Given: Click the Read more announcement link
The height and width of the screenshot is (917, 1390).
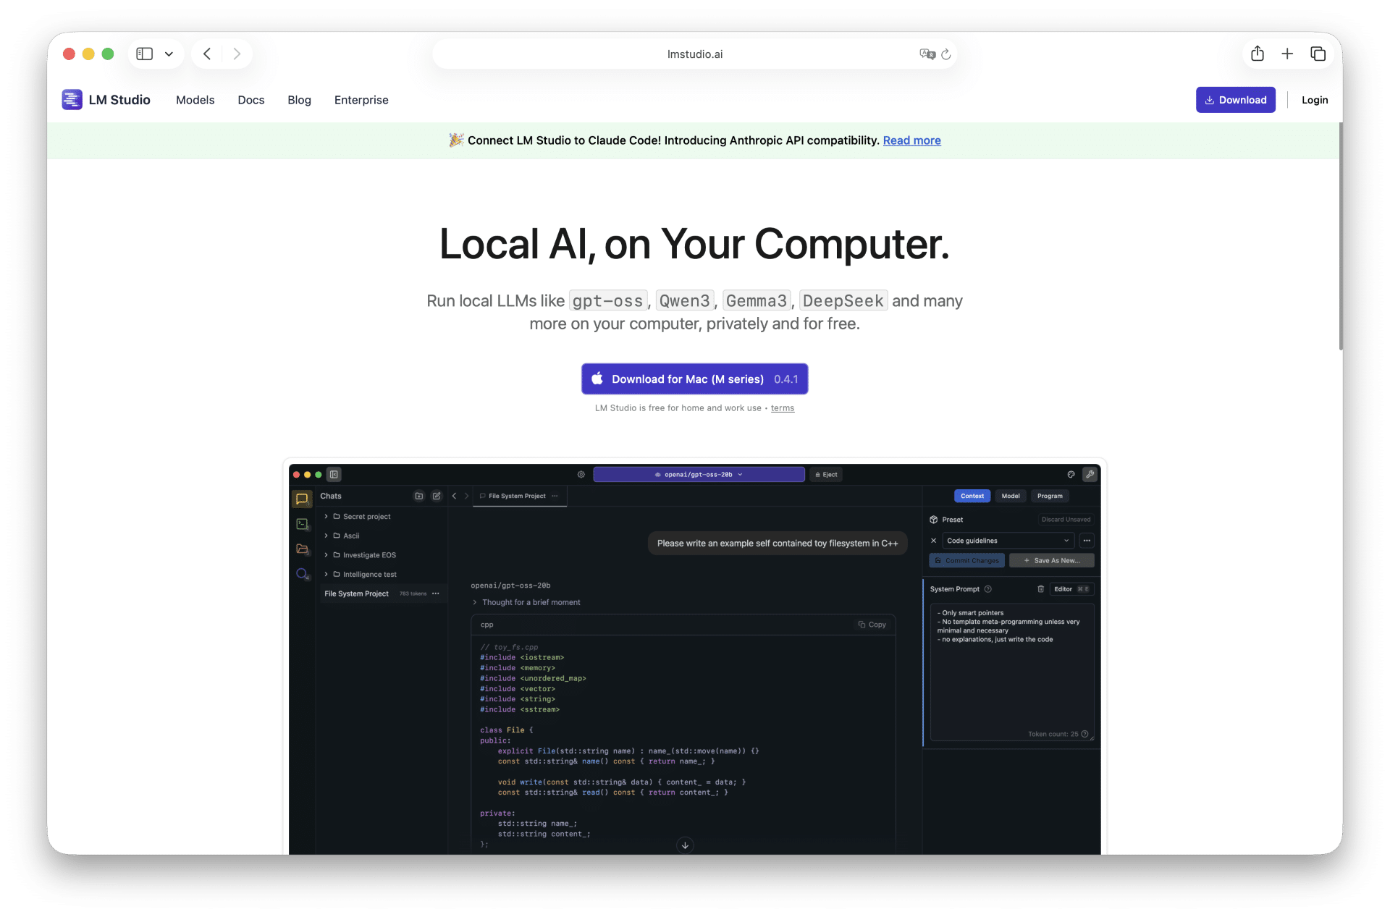Looking at the screenshot, I should [x=911, y=140].
